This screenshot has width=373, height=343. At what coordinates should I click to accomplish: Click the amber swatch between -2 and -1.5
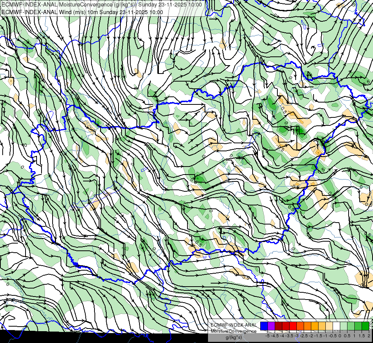[x=315, y=326]
